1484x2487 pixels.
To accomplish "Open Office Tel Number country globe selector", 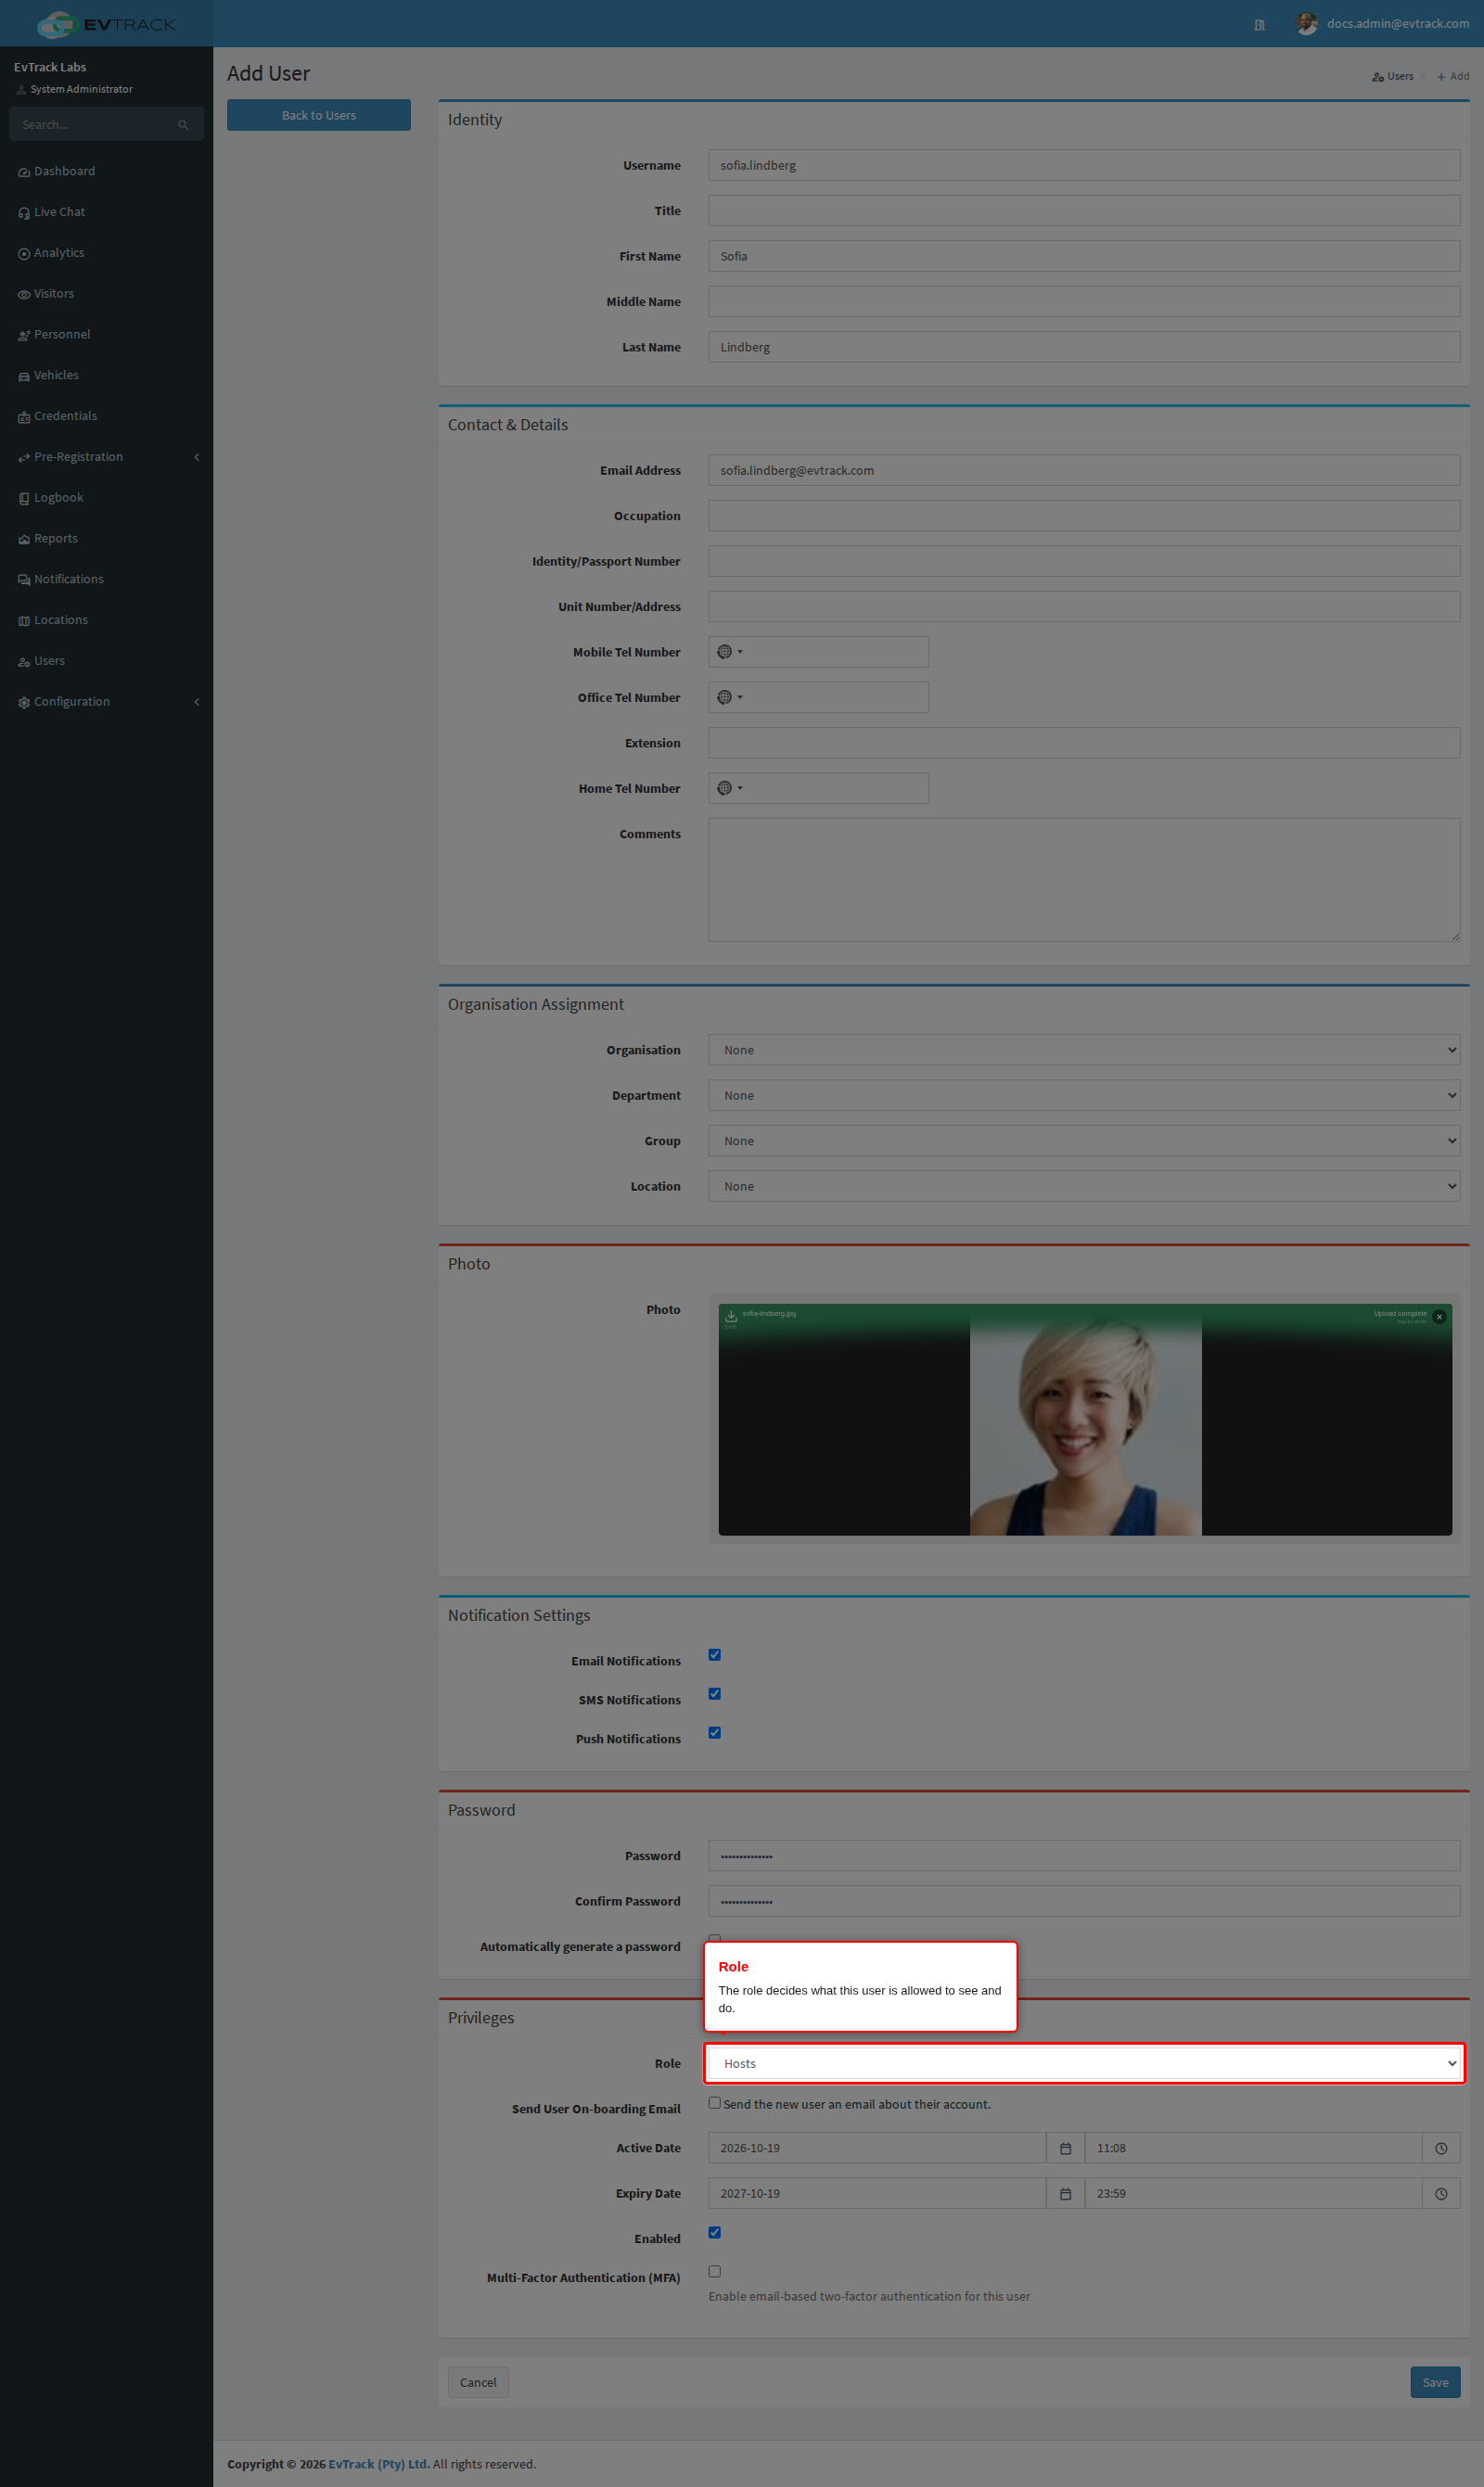I will (729, 697).
